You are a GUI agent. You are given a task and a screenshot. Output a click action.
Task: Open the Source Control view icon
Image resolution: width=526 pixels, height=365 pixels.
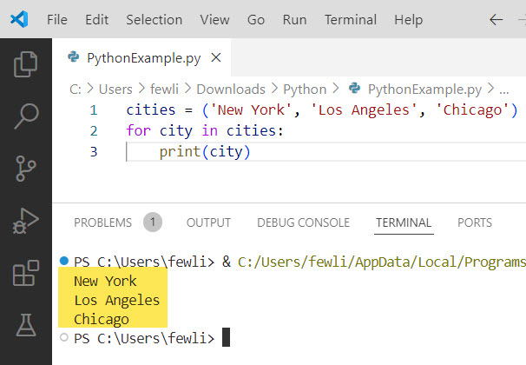pos(25,169)
